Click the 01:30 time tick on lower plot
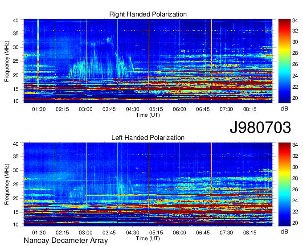 coord(39,233)
